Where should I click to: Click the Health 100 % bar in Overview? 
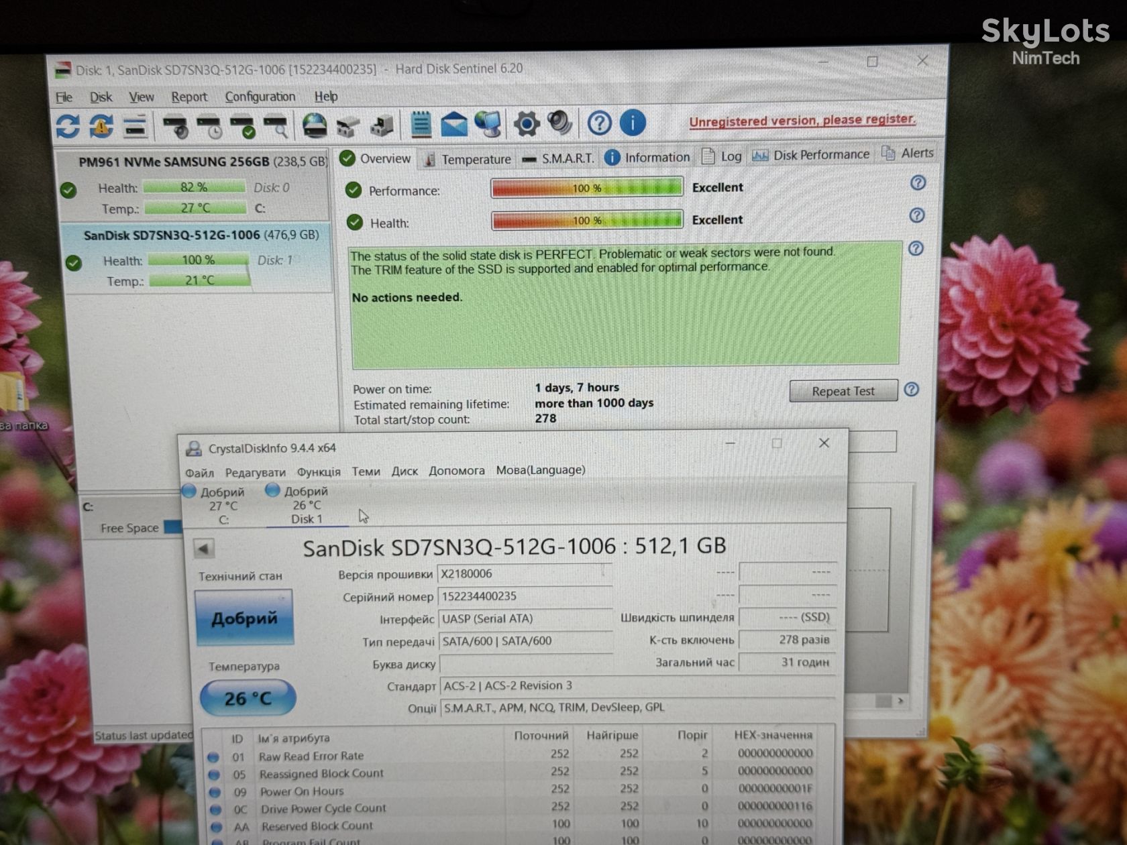coord(587,220)
